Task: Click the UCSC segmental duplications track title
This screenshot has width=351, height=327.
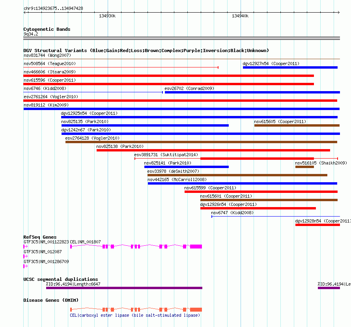Action: pyautogui.click(x=61, y=279)
